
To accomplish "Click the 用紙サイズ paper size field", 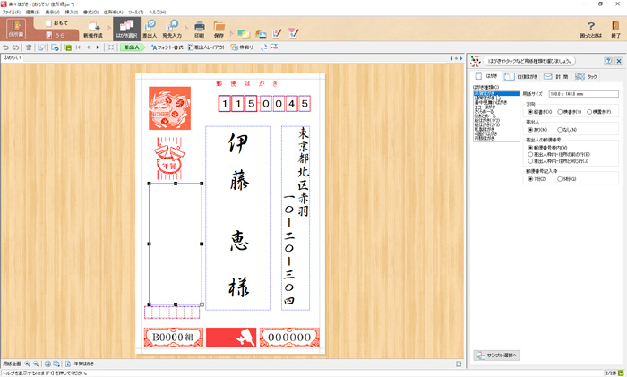I will coord(571,93).
